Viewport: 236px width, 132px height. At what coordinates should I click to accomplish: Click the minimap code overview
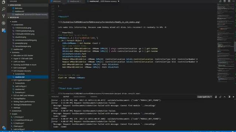(225, 43)
